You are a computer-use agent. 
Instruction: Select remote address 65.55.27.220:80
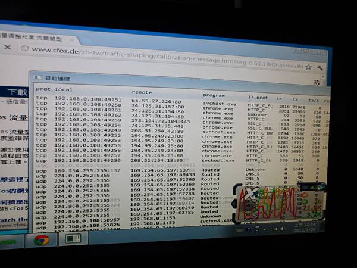[x=156, y=101]
